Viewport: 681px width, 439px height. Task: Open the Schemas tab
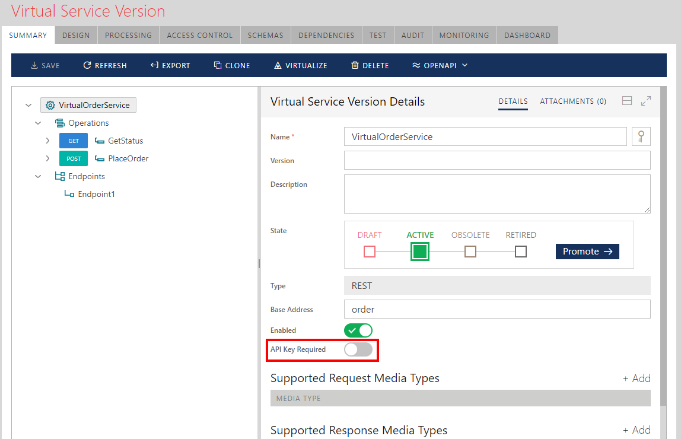click(265, 35)
